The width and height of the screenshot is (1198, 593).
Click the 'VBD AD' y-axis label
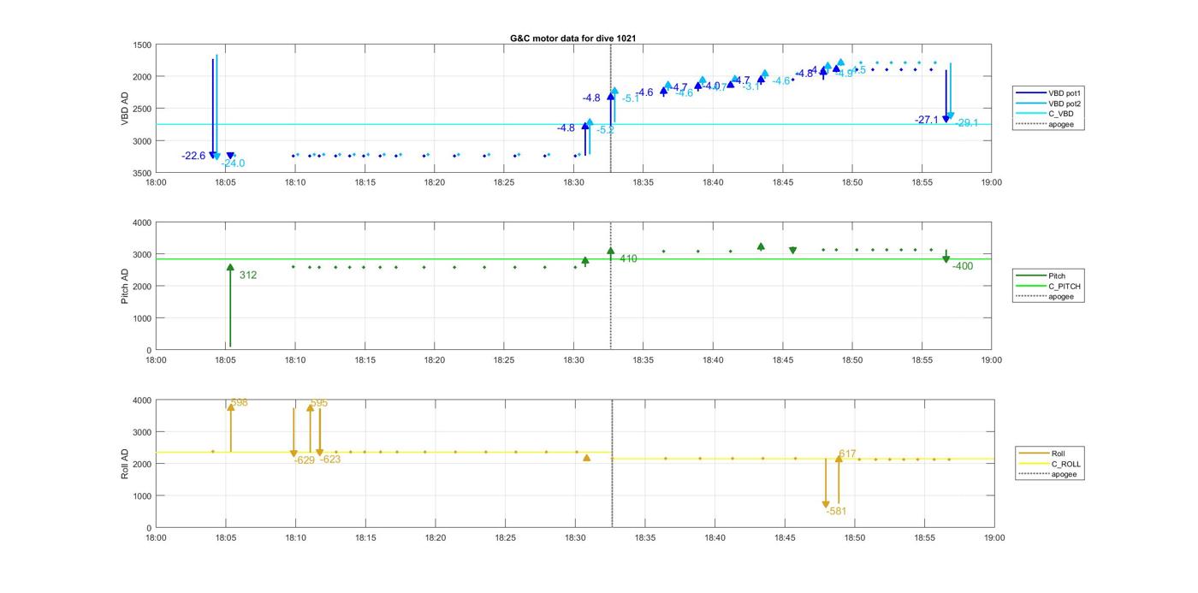point(125,109)
